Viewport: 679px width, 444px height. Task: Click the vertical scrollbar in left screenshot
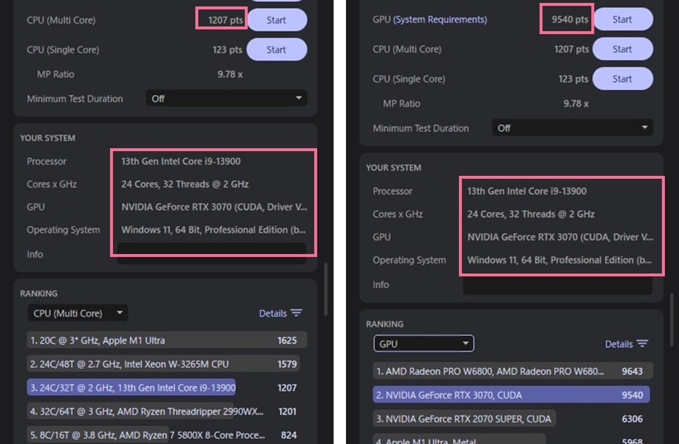coord(325,289)
